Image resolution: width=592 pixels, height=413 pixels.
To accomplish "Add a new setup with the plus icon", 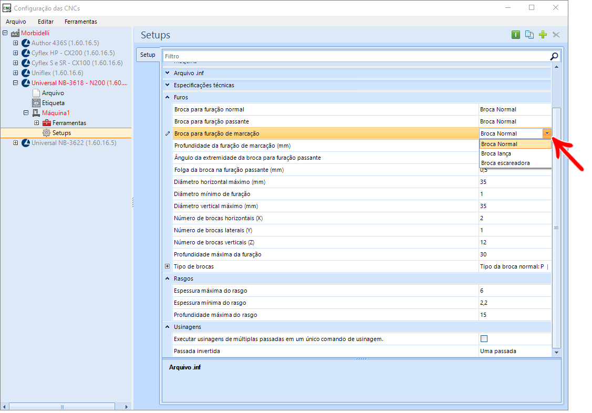I will click(x=543, y=35).
